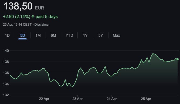Show the Max time range
The height and width of the screenshot is (104, 180).
pos(116,35)
